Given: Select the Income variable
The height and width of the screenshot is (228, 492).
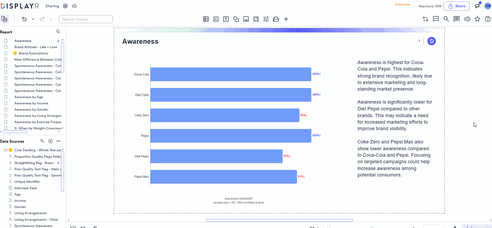Looking at the screenshot, I should coord(20,201).
